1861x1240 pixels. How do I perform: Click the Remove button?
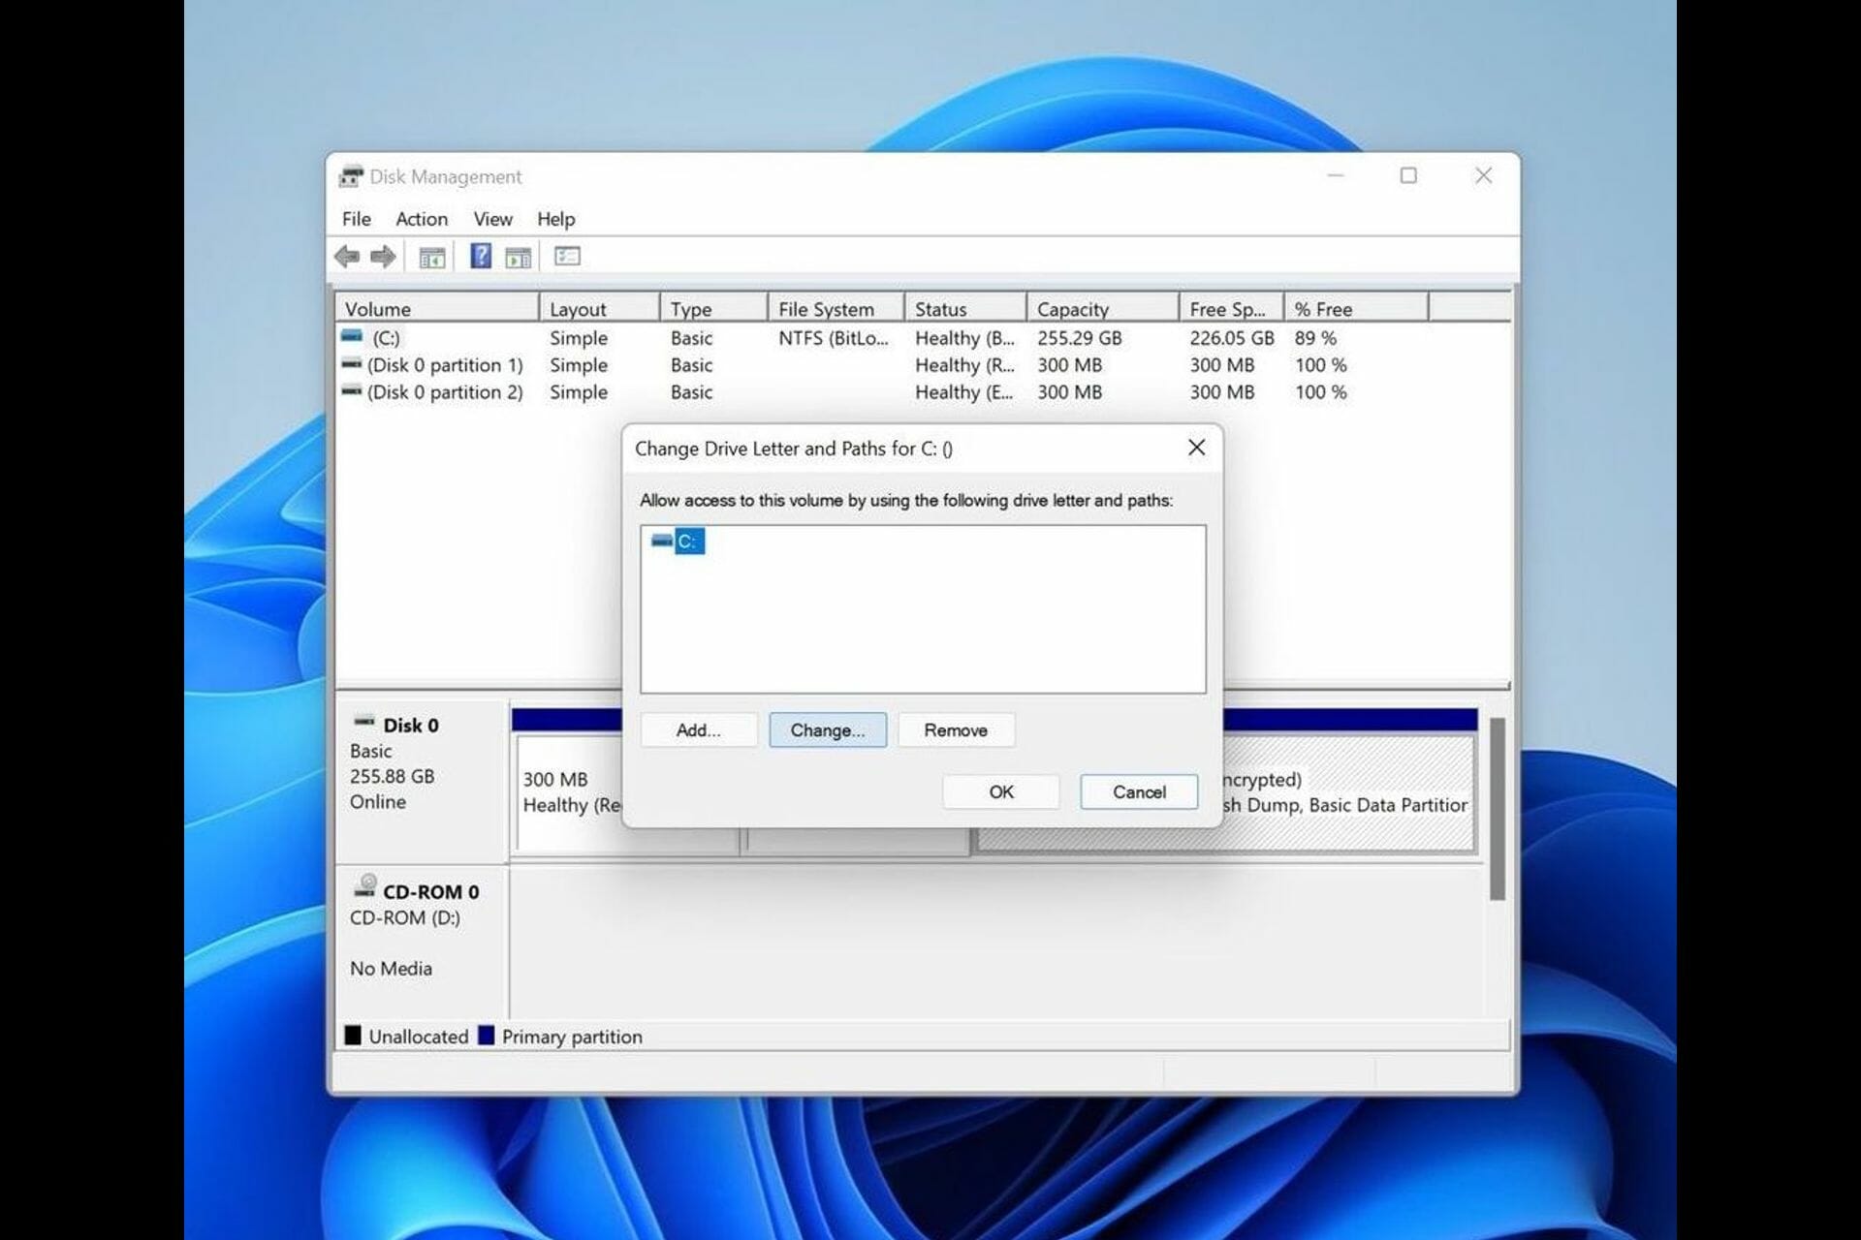click(x=955, y=730)
